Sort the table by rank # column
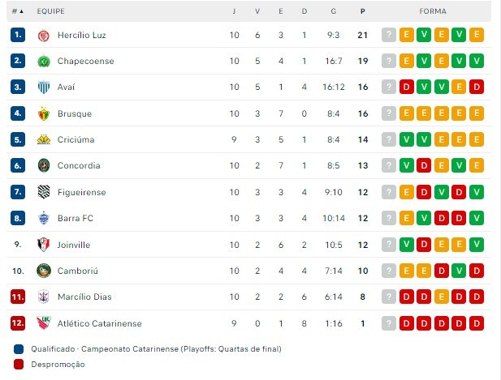 [18, 11]
